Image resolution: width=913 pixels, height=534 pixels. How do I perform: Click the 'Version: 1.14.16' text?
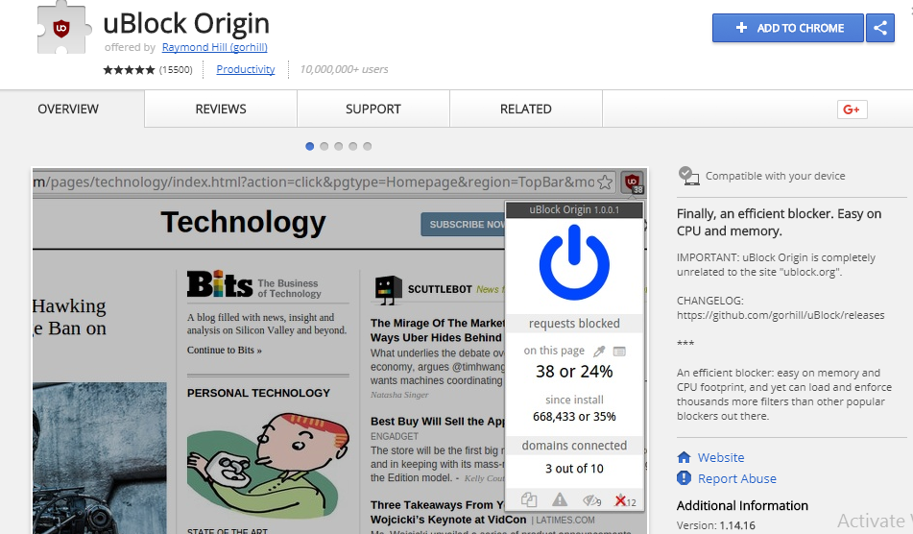[715, 525]
